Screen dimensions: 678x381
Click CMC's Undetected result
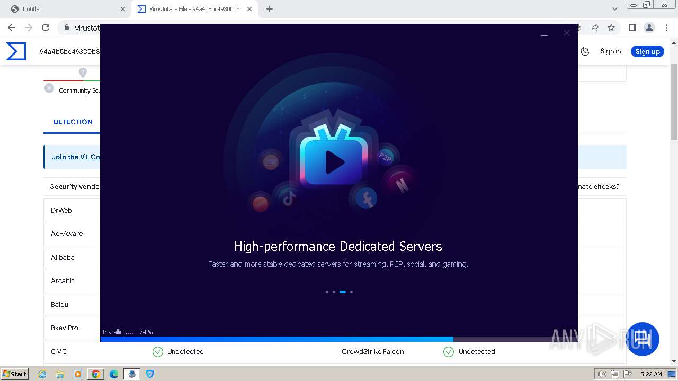[x=185, y=351]
